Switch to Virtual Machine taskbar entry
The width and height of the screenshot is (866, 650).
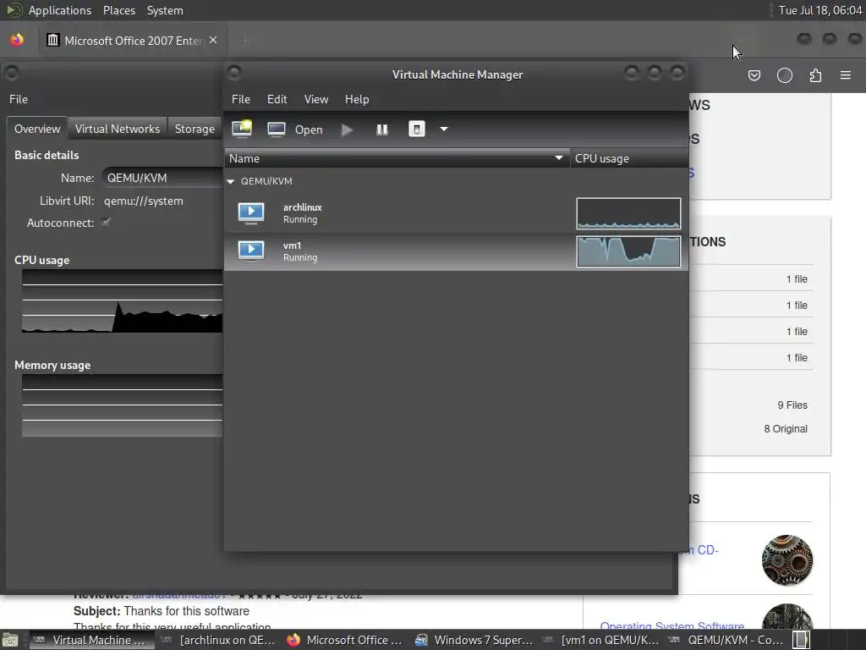[x=91, y=640]
